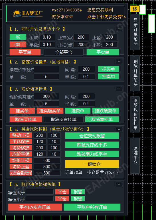Click 涨破阻力线平空 button
This screenshot has width=156, height=220.
[x=92, y=154]
